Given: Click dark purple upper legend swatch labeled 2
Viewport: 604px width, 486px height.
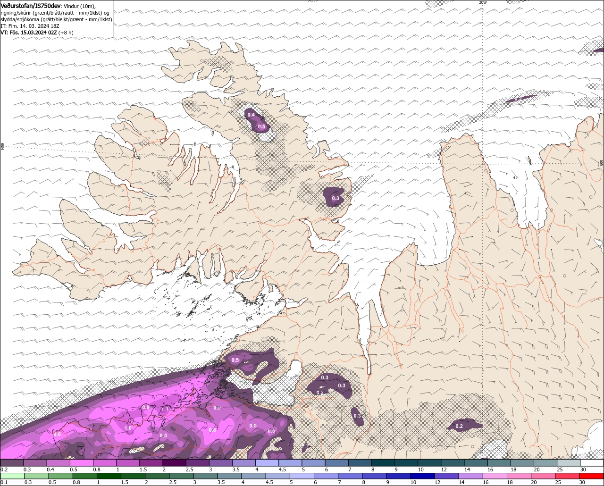Looking at the screenshot, I should [174, 463].
